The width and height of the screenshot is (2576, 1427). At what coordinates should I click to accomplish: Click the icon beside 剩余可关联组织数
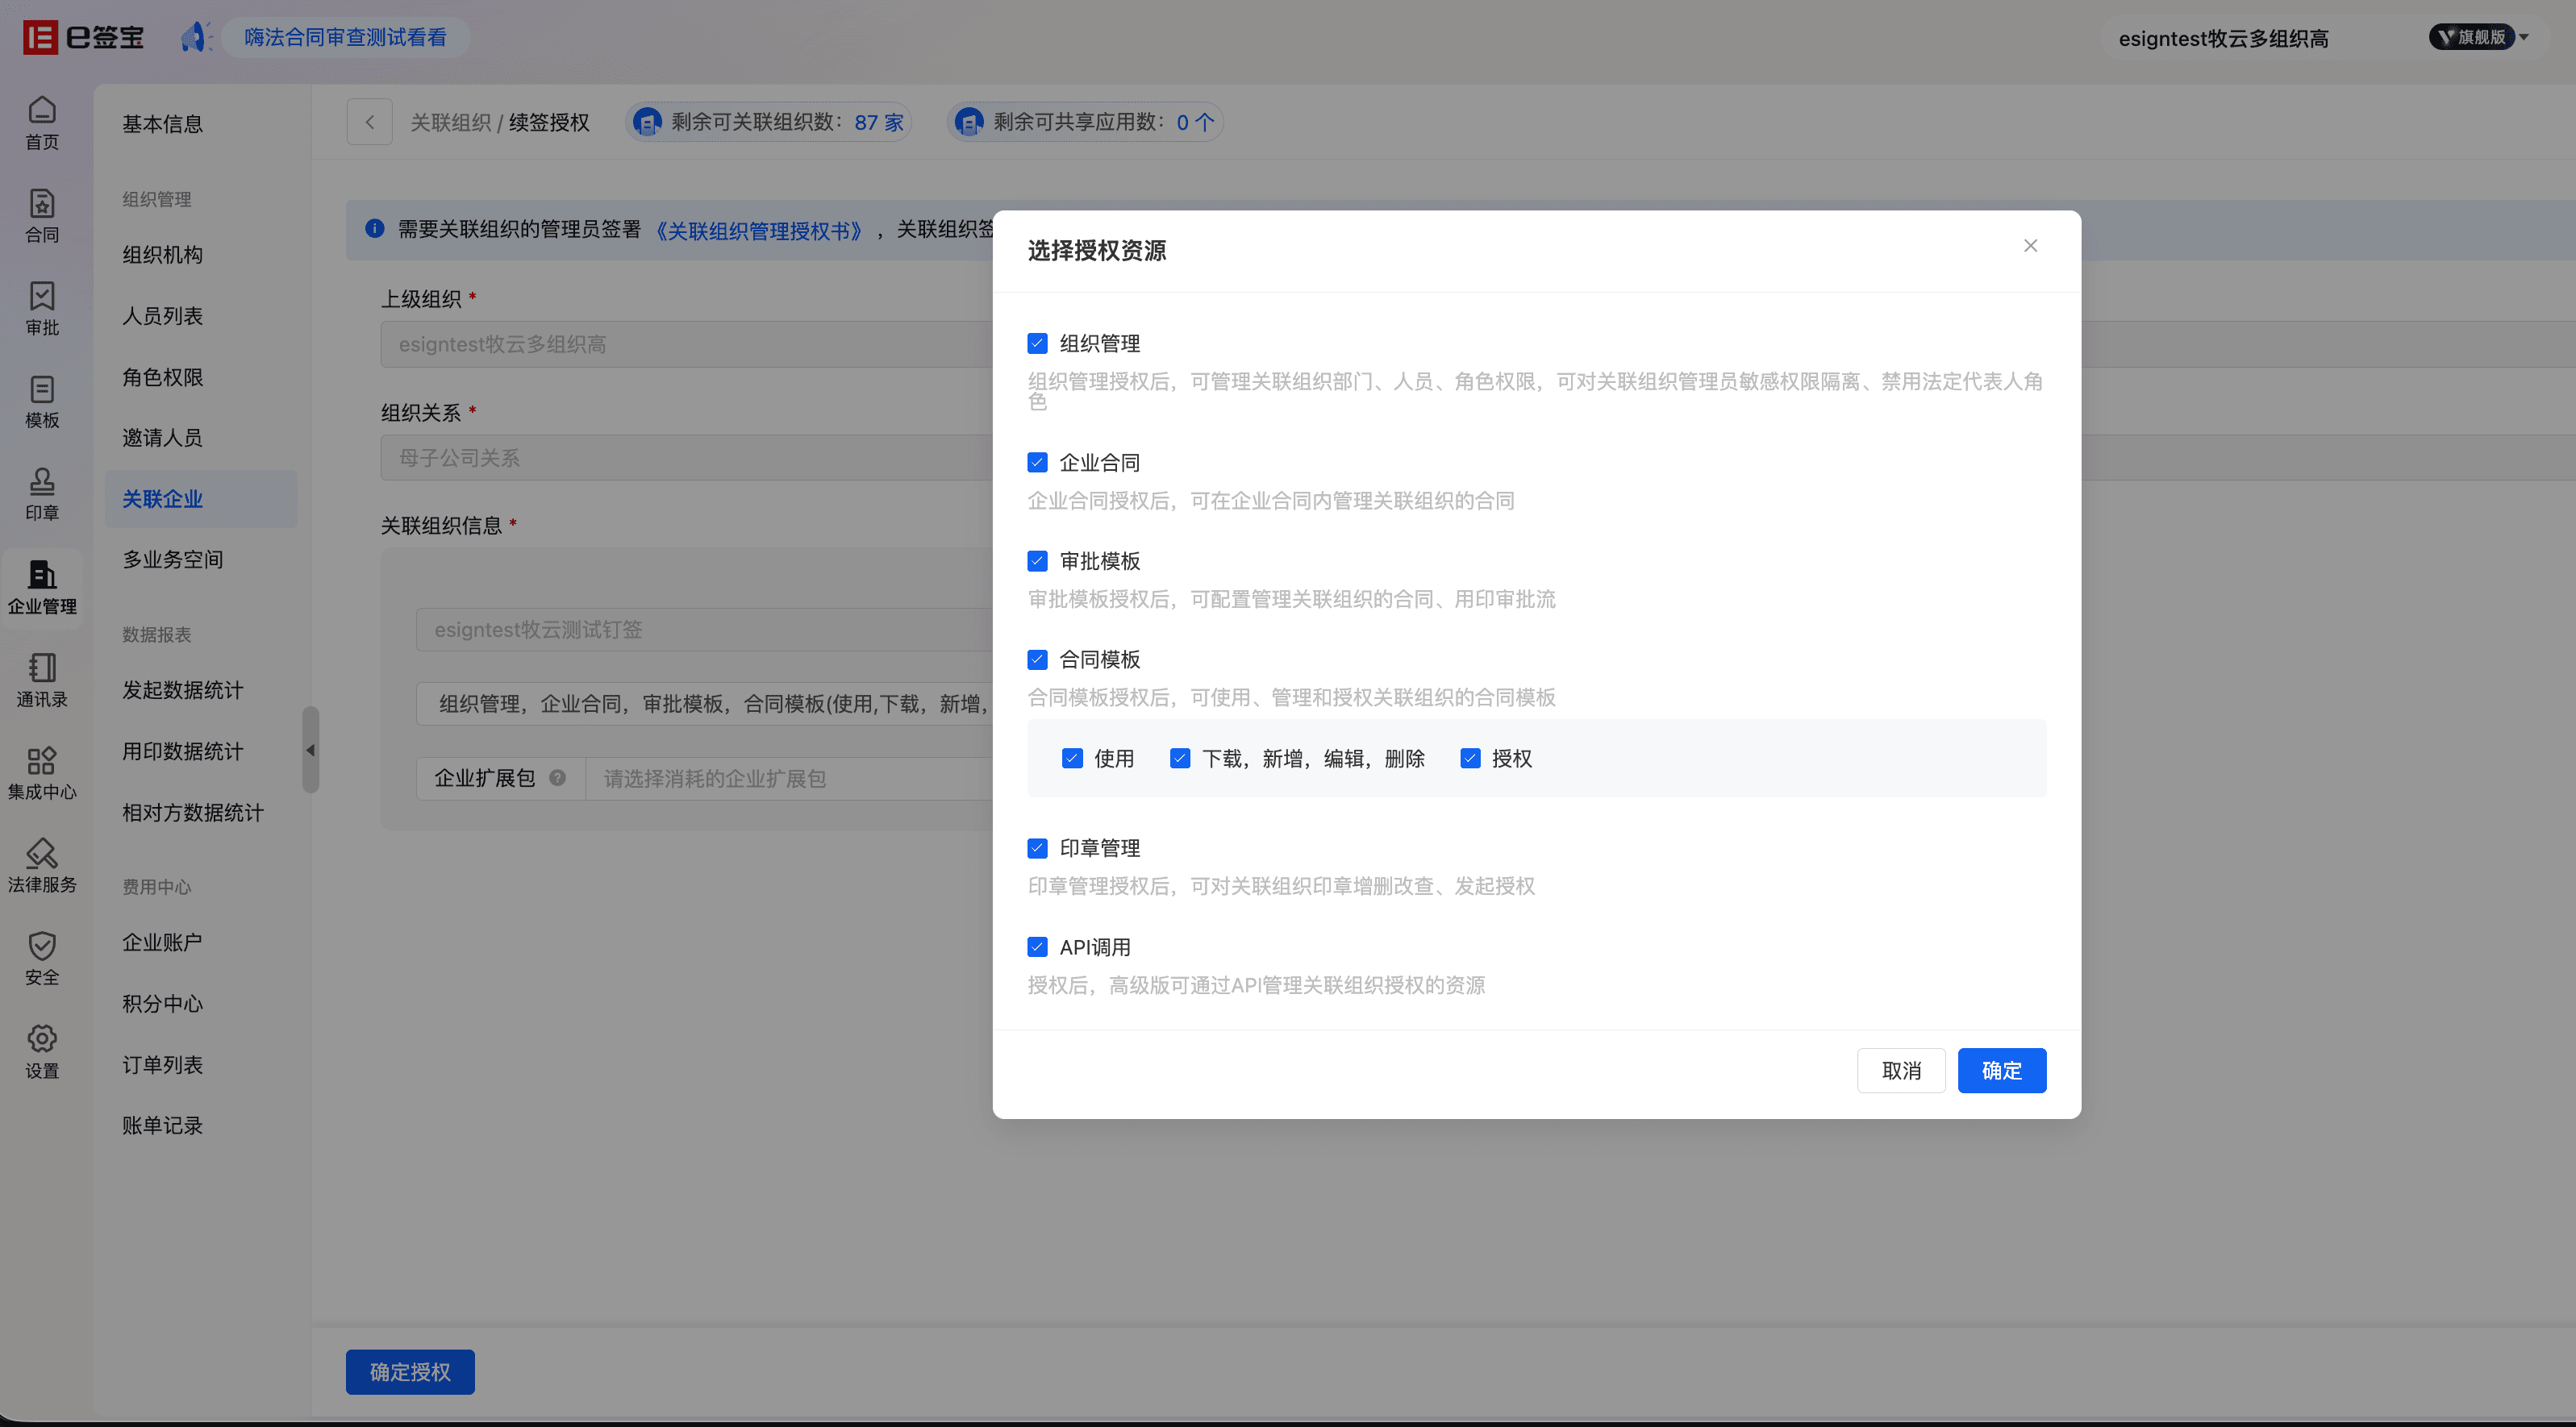coord(647,122)
